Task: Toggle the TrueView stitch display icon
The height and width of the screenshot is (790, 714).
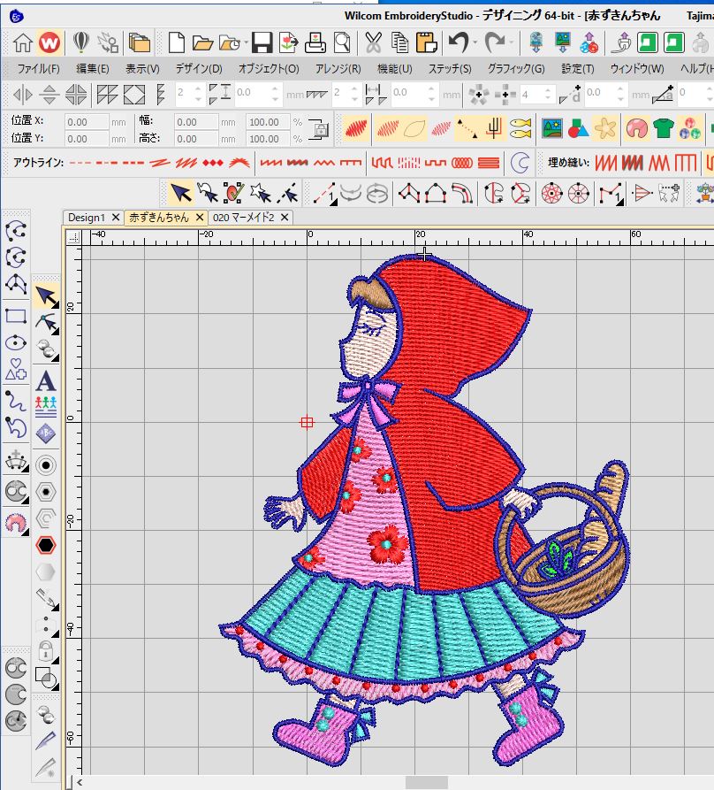Action: click(x=354, y=128)
